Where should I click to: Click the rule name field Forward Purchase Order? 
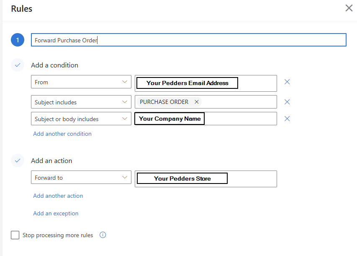click(x=188, y=40)
